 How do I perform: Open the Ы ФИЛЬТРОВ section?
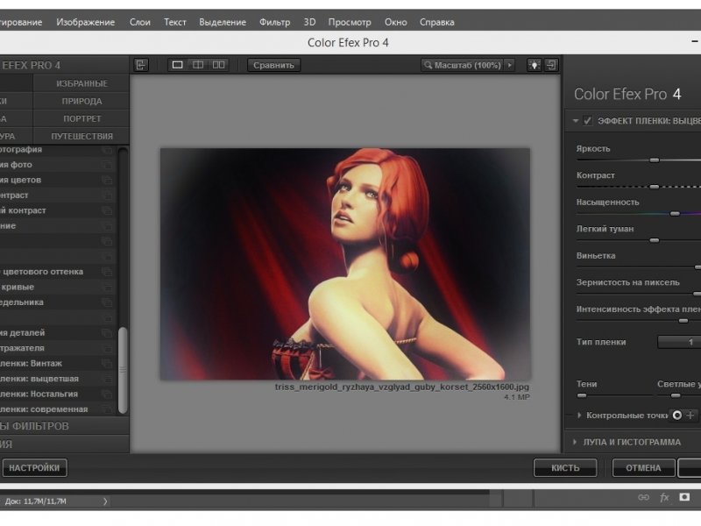(64, 426)
